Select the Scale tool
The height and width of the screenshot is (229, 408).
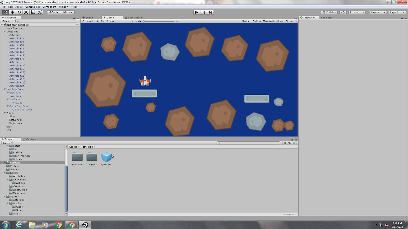[x=26, y=12]
